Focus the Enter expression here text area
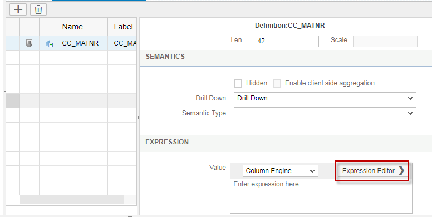432x217 pixels. [x=321, y=196]
